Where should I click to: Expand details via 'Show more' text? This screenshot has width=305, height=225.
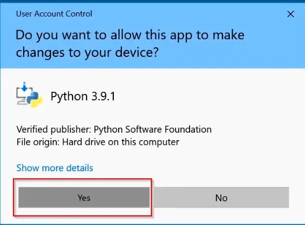click(x=40, y=168)
